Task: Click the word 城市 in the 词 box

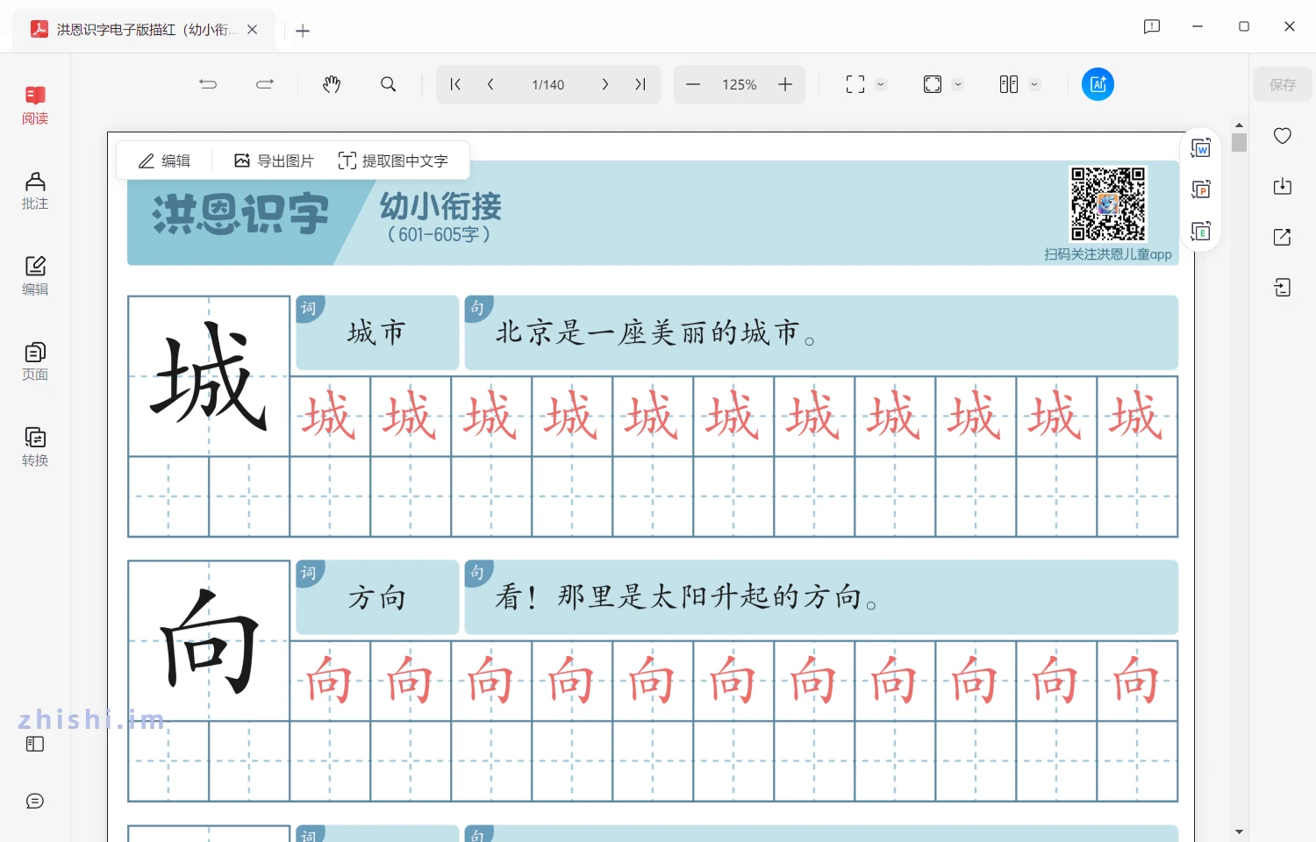Action: point(376,332)
